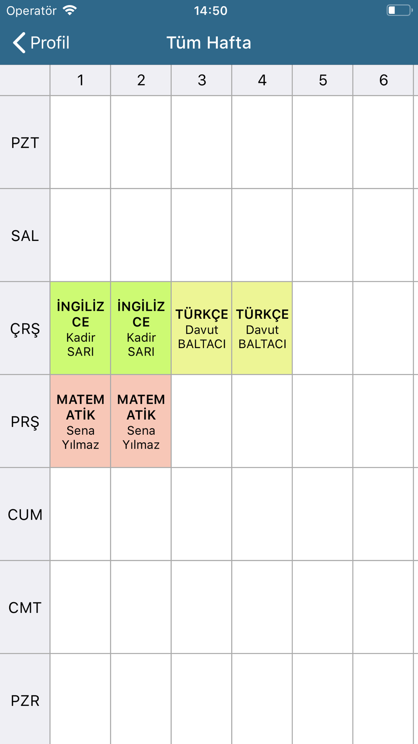Screen dimensions: 418x744
Task: Select the PZR day row header
Action: (25, 699)
